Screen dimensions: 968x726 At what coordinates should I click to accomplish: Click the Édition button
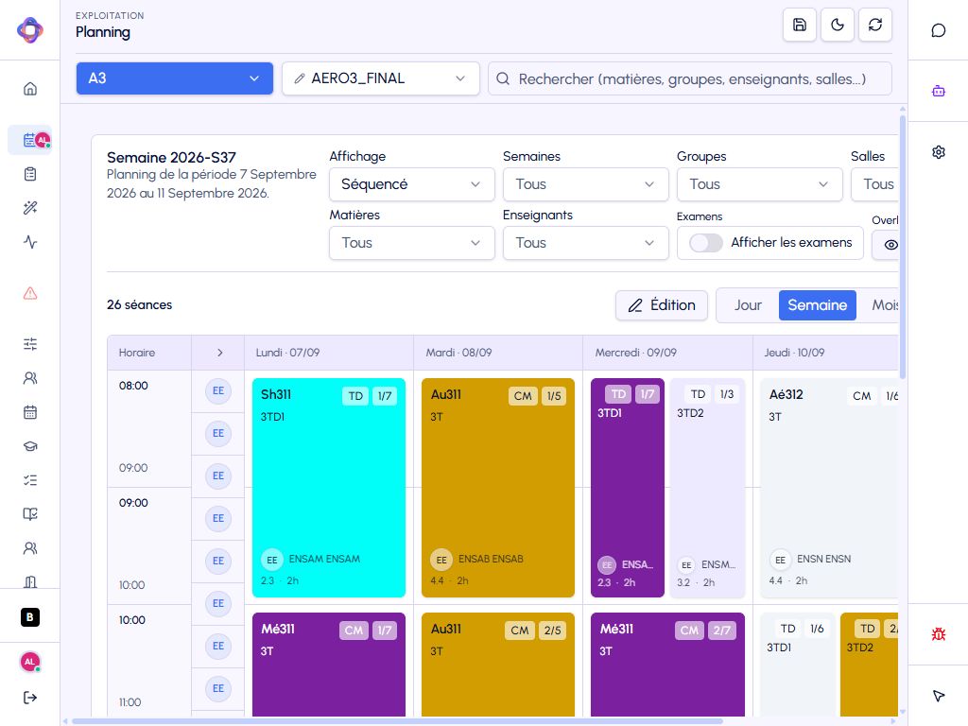661,305
